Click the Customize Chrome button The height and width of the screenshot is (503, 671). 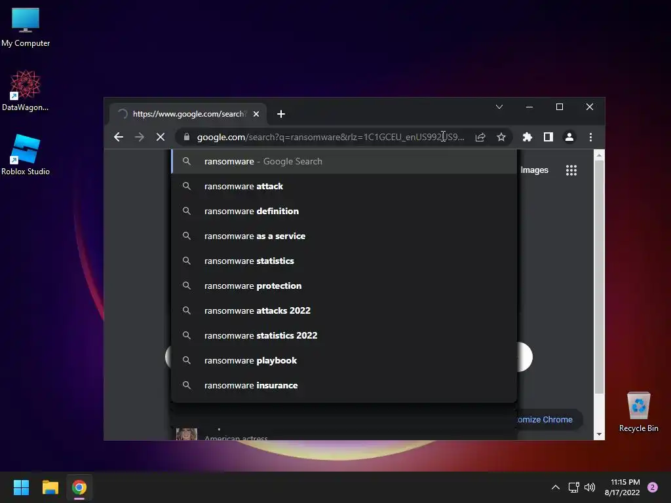[548, 420]
